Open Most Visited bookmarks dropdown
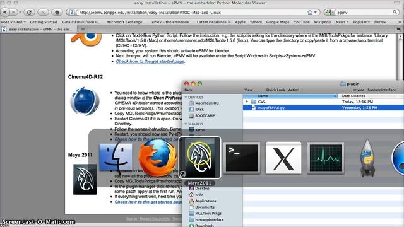Viewport: 404px width, 227px height. click(x=13, y=22)
